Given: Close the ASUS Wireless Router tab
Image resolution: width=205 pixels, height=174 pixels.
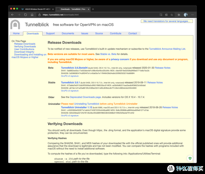Looking at the screenshot, I should click(x=53, y=9).
